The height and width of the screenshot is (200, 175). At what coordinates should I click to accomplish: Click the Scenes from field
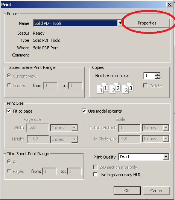[x=50, y=85]
